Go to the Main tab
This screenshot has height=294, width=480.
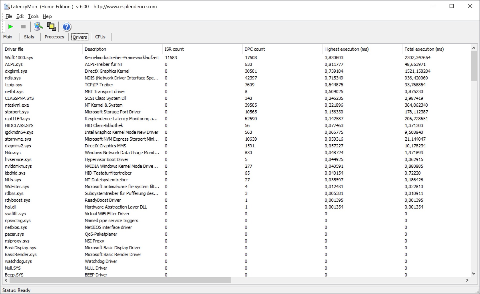point(8,37)
